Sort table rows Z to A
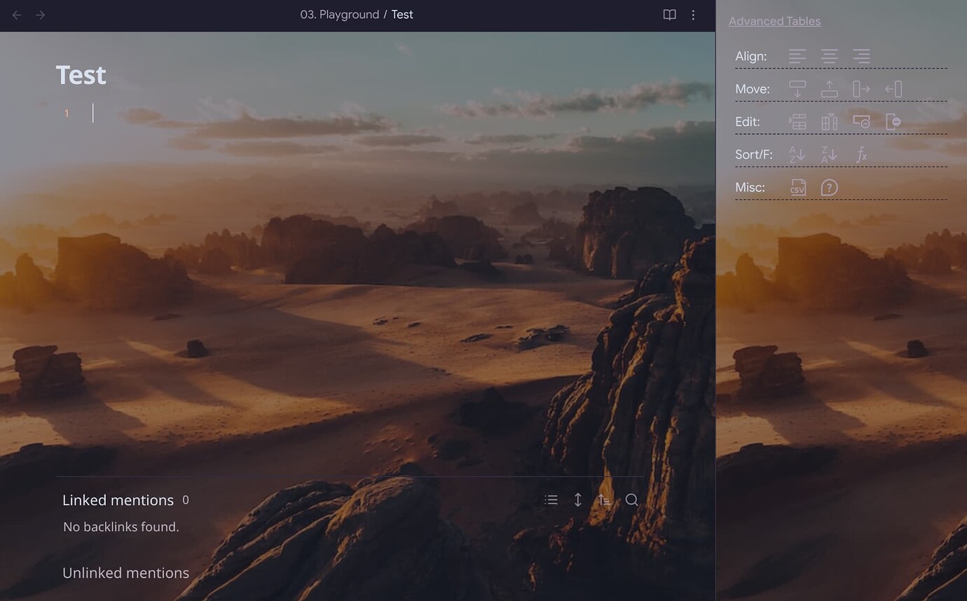The image size is (967, 601). click(829, 154)
